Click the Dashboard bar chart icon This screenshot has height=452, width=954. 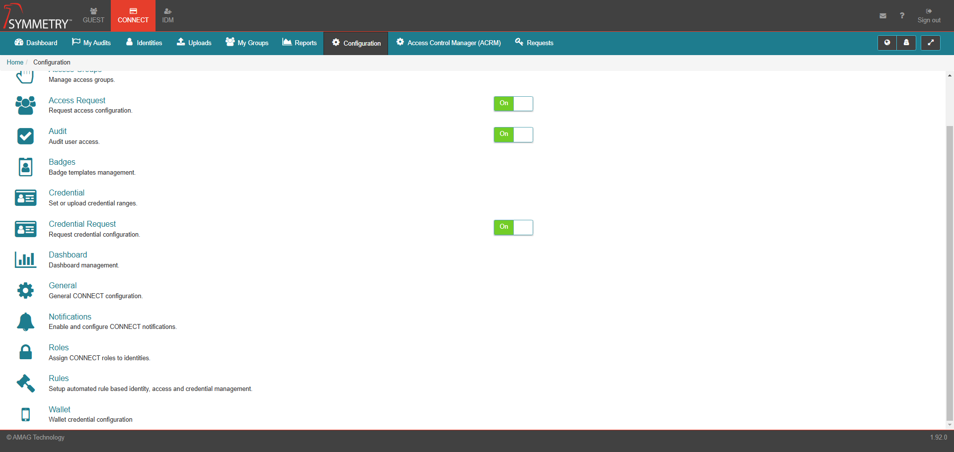tap(25, 259)
